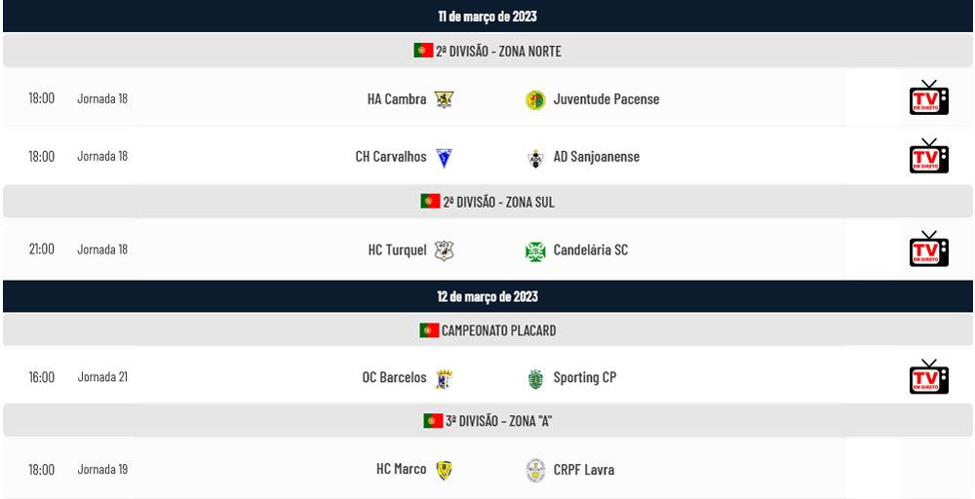
Task: Click the CRPF Lavra club crest
Action: 535,470
